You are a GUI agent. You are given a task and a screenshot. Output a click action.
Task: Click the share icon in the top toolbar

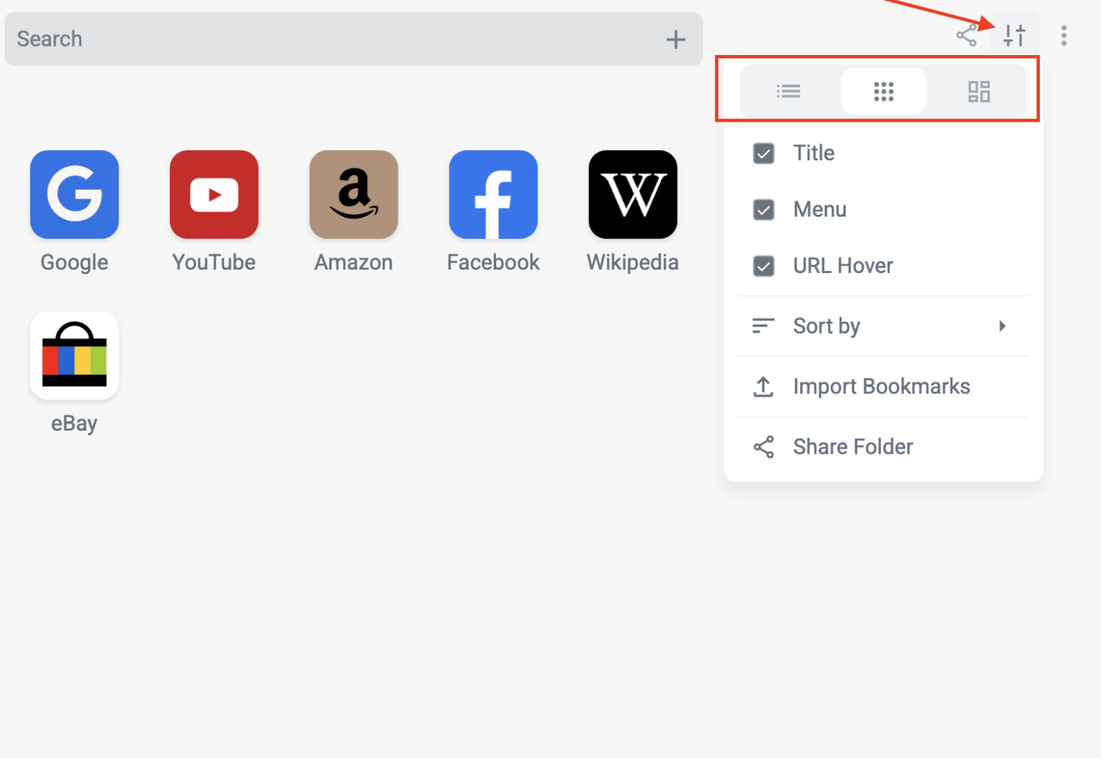[967, 35]
